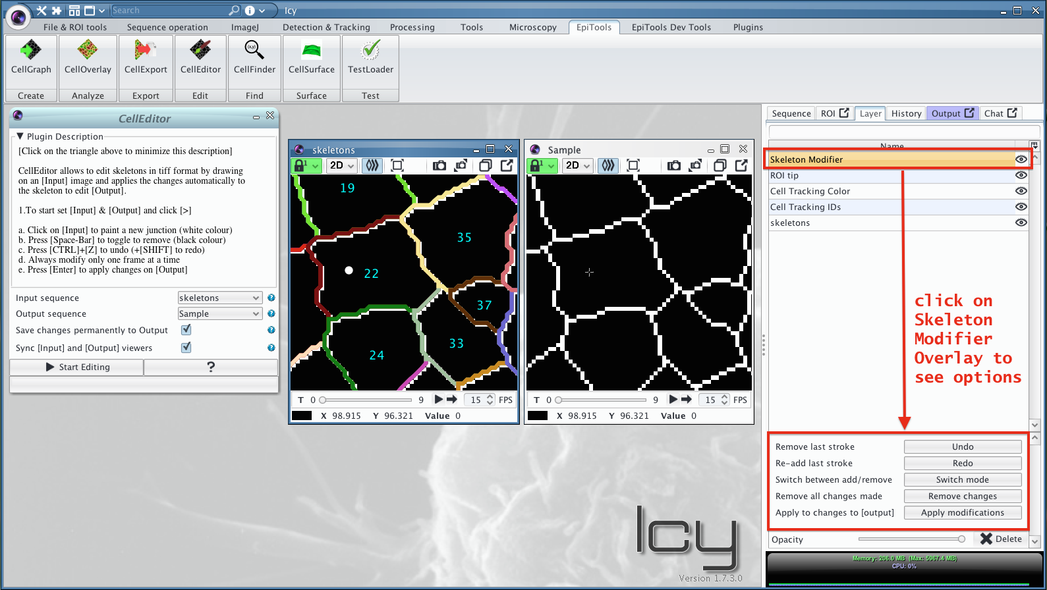Open the plugins puzzle-piece icon
Image resolution: width=1047 pixels, height=590 pixels.
point(57,11)
